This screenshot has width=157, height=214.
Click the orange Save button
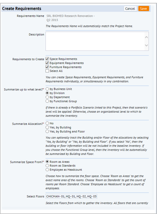[143, 8]
